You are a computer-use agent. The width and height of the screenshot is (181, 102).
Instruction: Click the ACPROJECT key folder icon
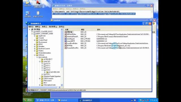(x=42, y=59)
